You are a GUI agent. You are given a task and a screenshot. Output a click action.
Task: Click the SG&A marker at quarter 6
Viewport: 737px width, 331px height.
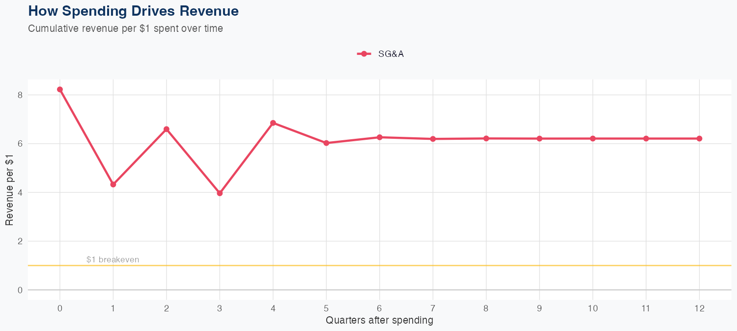pyautogui.click(x=379, y=137)
